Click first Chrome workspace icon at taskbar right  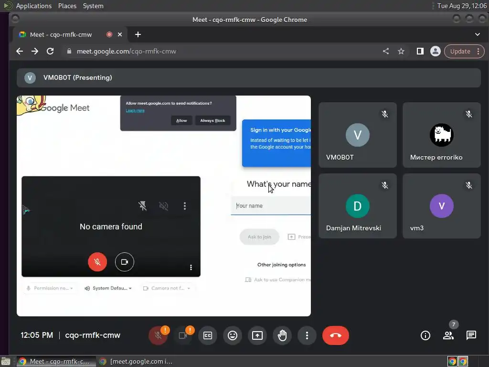click(x=452, y=361)
